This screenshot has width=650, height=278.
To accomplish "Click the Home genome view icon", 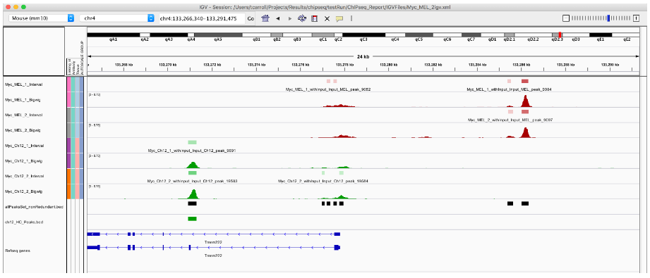I will point(266,18).
